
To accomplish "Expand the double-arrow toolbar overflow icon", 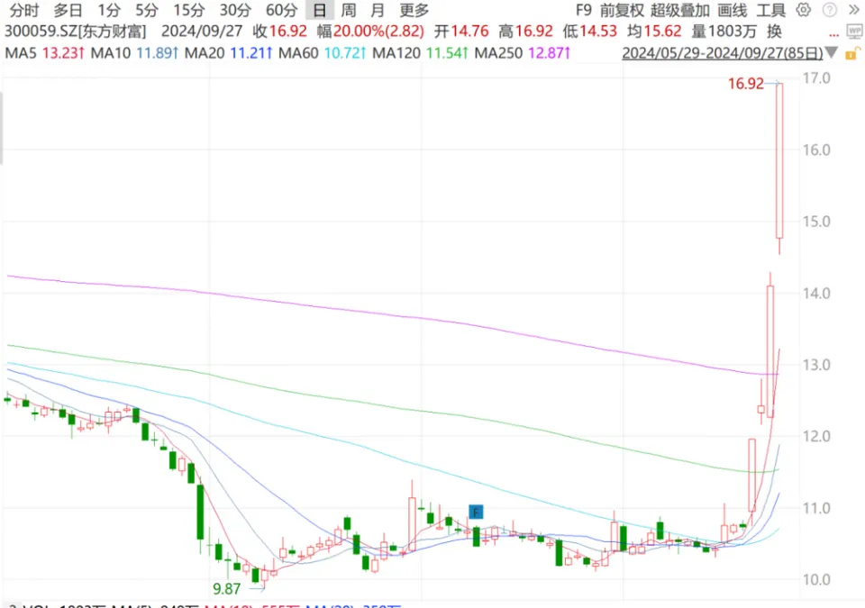I will (x=851, y=11).
